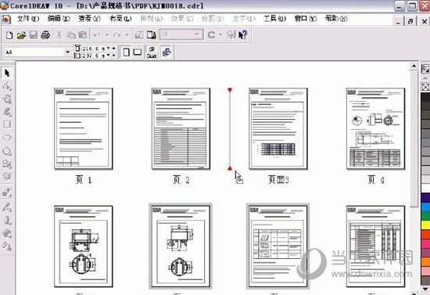Click the Export icon in the toolbar
Image resolution: width=430 pixels, height=295 pixels.
(152, 35)
